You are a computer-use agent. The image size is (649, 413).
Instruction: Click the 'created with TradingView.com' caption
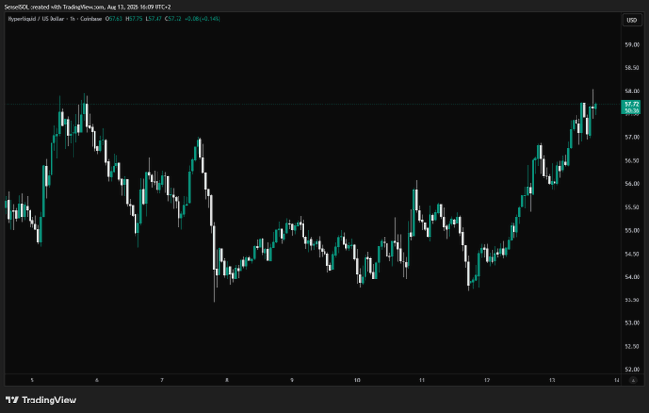(68, 7)
